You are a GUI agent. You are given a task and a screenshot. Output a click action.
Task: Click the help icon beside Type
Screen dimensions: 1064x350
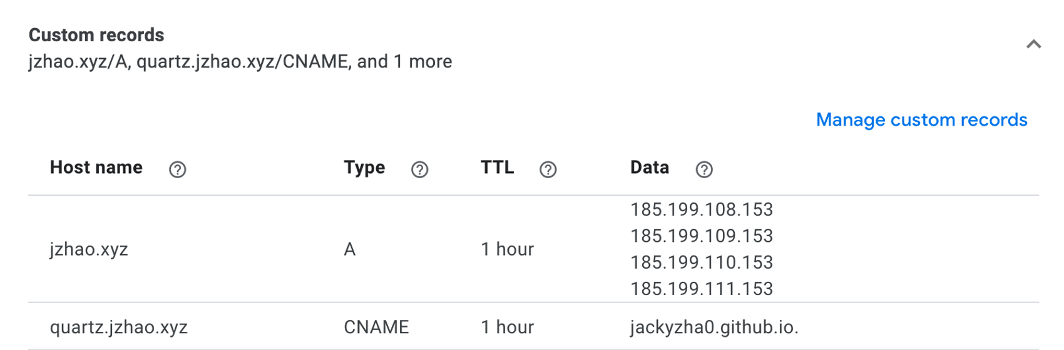(x=419, y=169)
